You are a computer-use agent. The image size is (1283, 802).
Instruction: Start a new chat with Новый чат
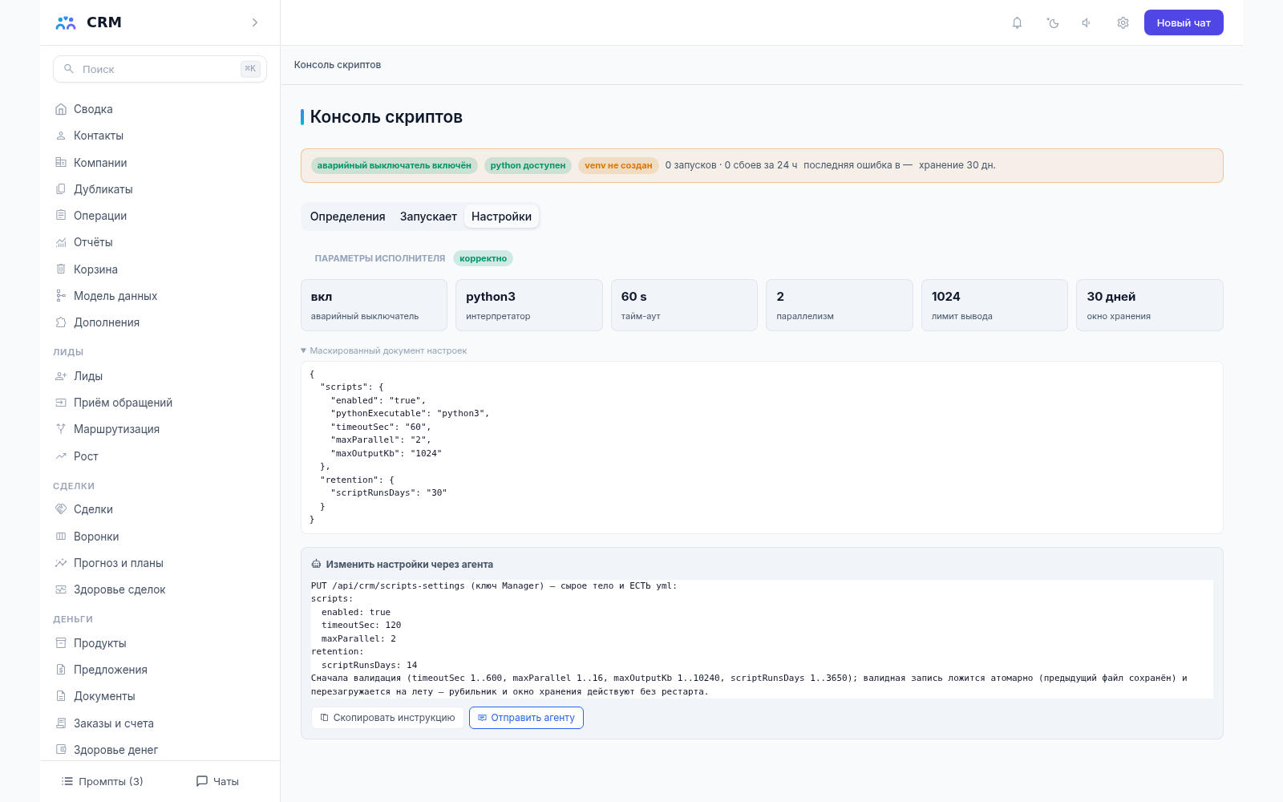coord(1184,22)
